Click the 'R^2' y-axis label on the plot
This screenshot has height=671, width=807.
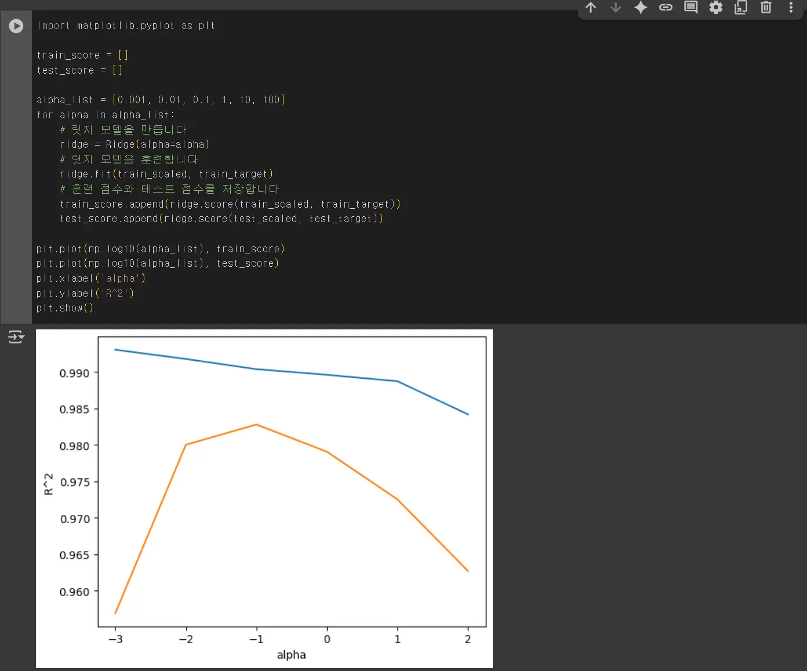[49, 484]
